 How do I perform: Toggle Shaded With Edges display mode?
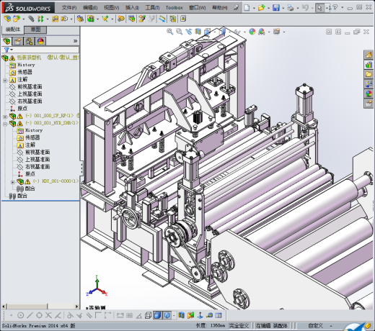click(x=157, y=315)
